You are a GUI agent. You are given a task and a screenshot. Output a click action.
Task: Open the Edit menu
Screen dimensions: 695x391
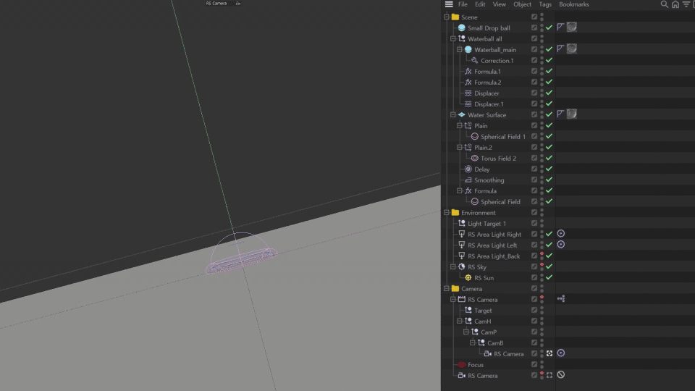tap(480, 4)
